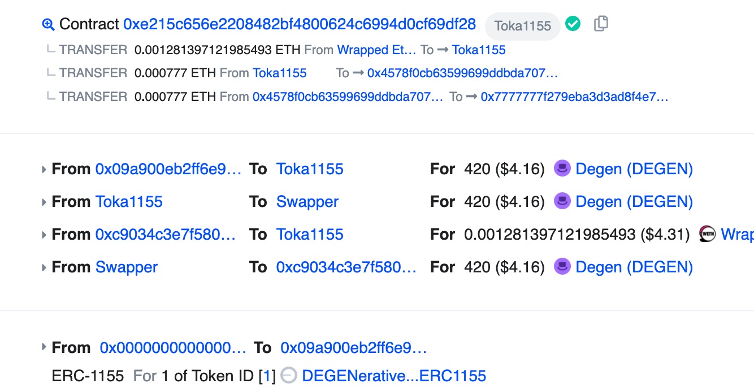Click the green verified checkmark icon
754x388 pixels.
point(573,24)
